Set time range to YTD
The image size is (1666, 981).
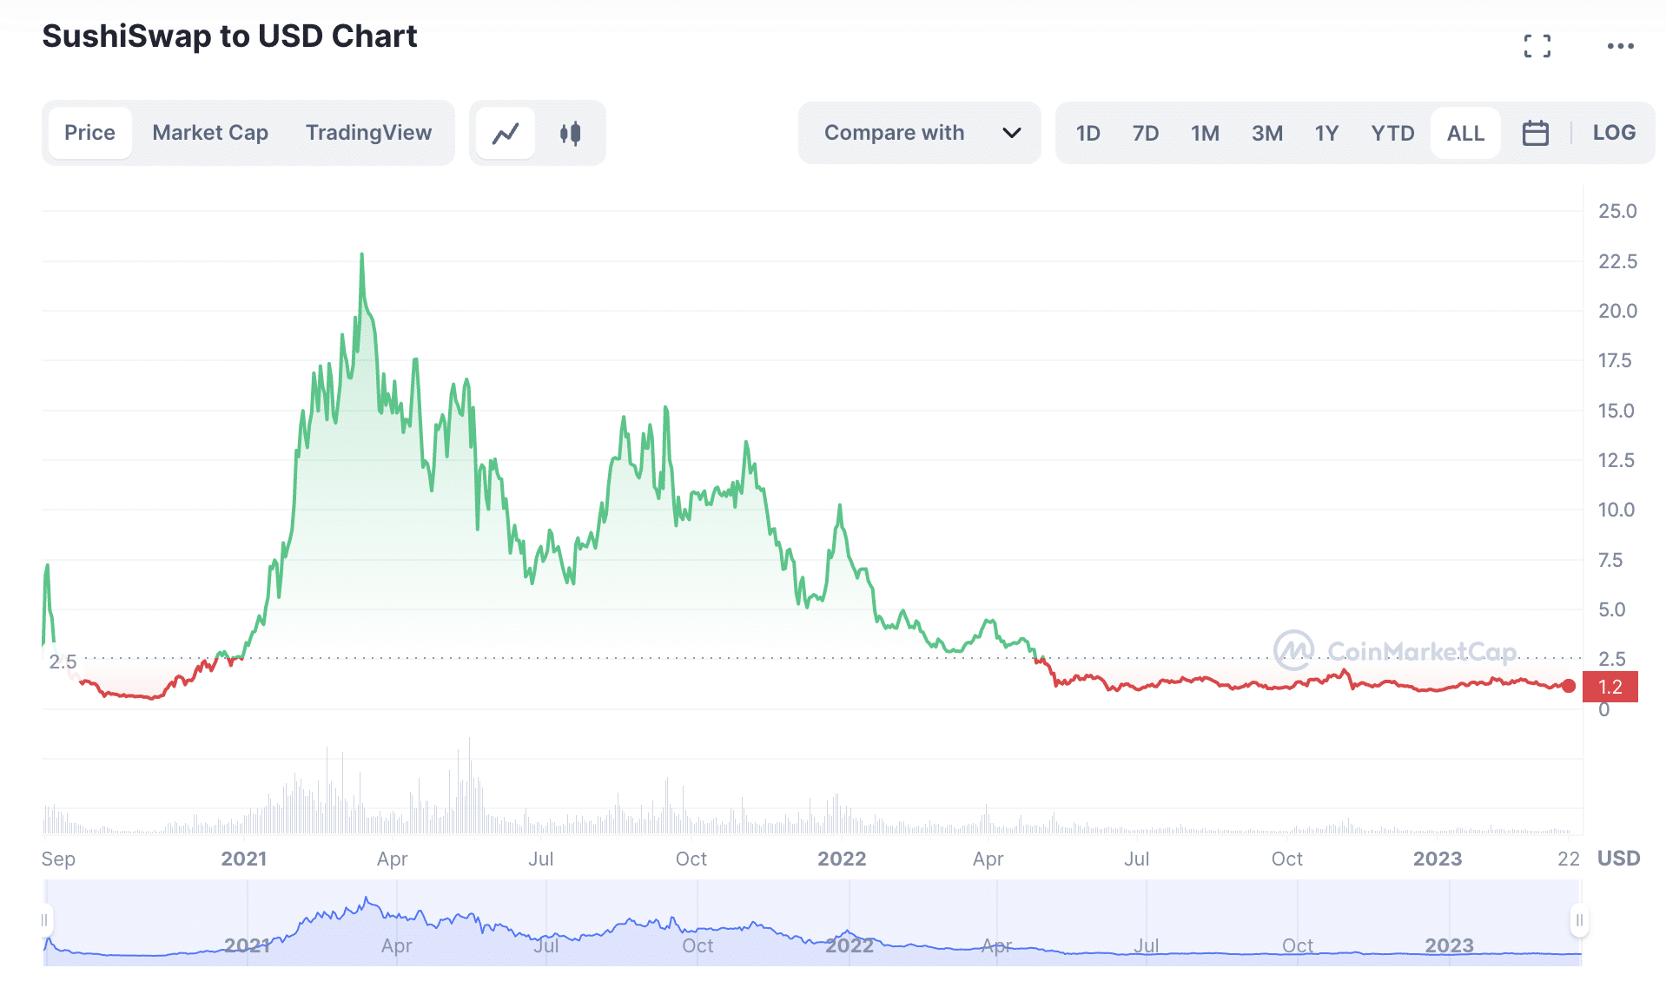point(1392,133)
